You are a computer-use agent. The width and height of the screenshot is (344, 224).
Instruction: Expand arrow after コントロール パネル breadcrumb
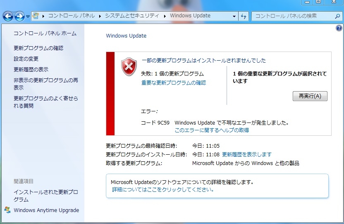click(x=100, y=16)
